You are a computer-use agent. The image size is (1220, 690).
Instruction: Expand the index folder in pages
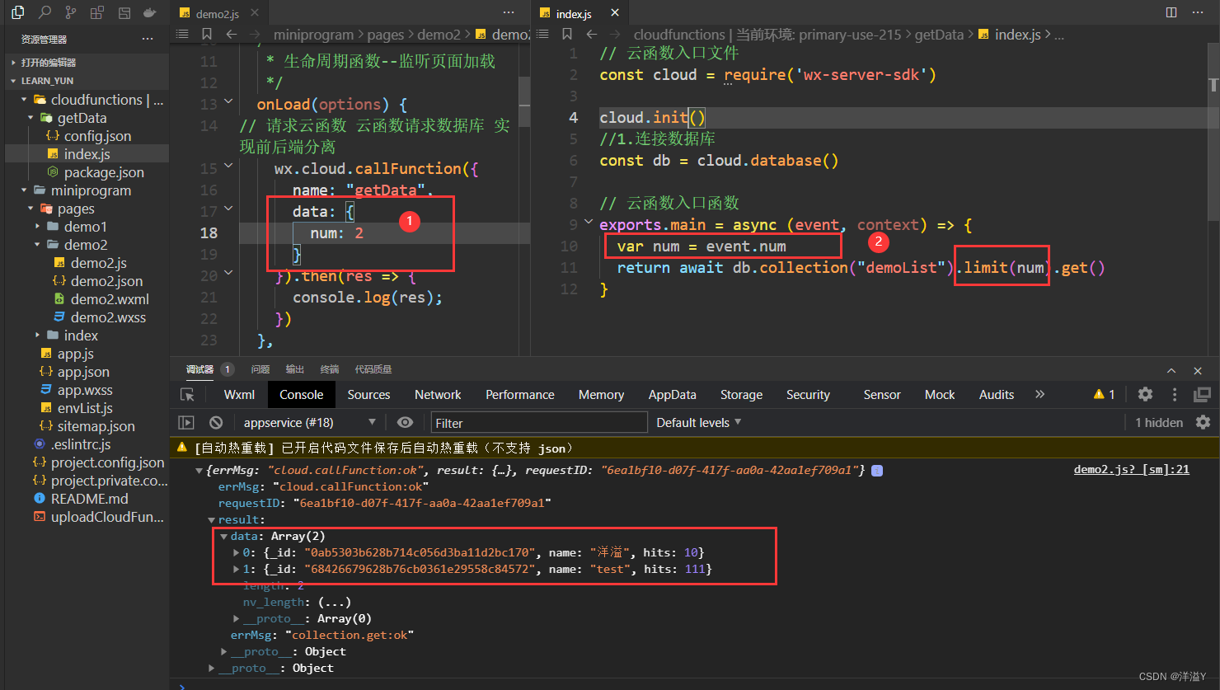pyautogui.click(x=37, y=336)
